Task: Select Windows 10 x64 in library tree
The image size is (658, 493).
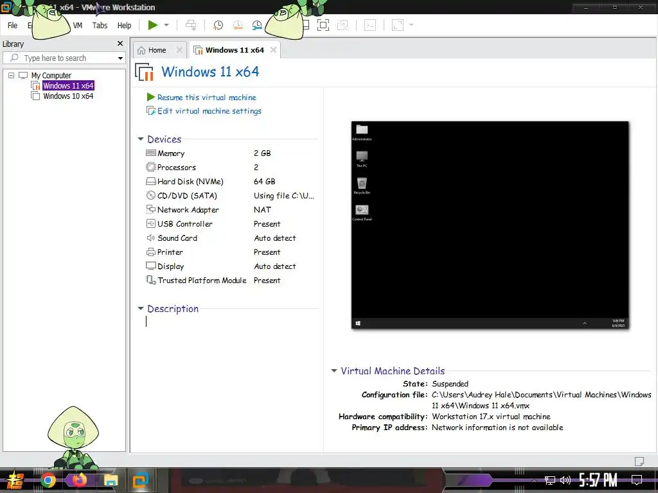Action: (68, 96)
